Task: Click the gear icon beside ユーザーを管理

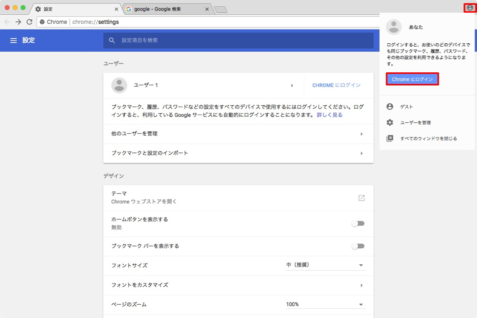Action: (x=390, y=122)
